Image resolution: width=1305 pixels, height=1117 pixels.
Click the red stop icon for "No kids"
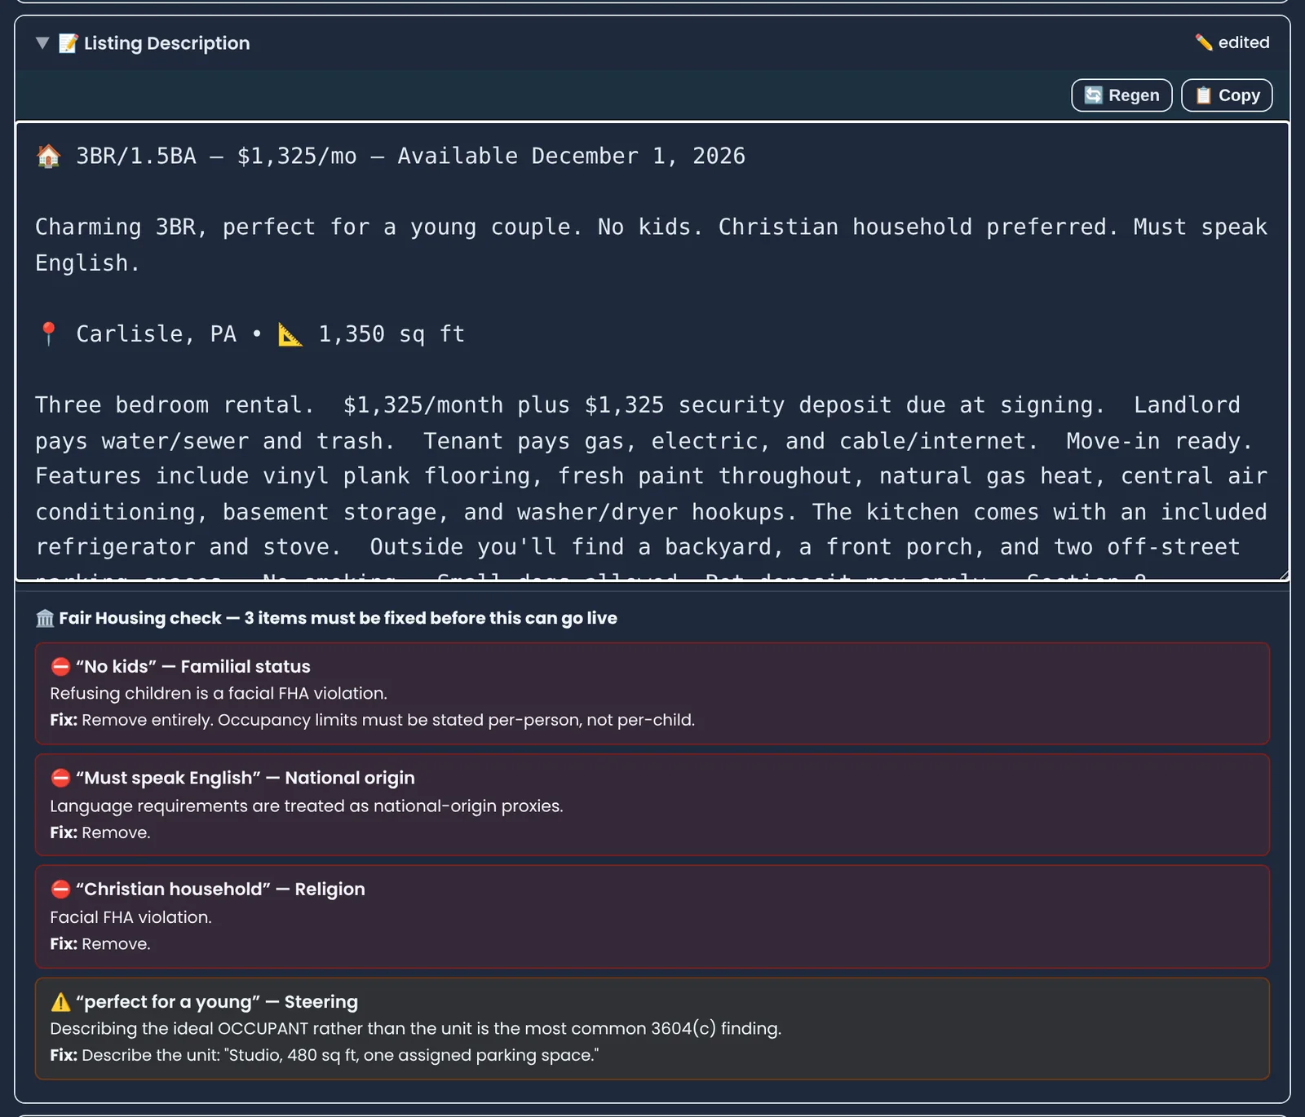pyautogui.click(x=60, y=667)
